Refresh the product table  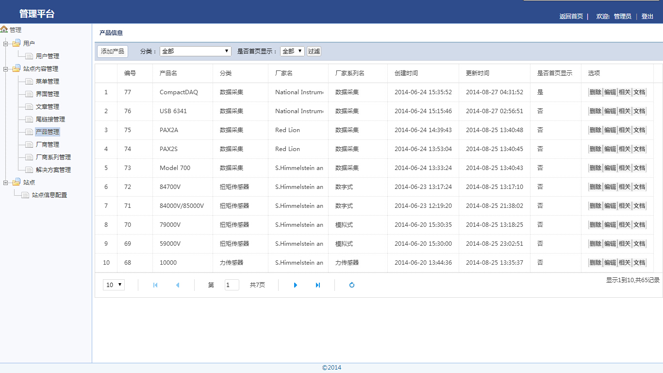(x=352, y=285)
